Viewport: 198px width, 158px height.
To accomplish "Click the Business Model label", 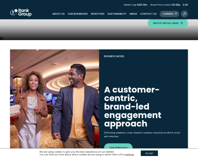I will point(114,56).
